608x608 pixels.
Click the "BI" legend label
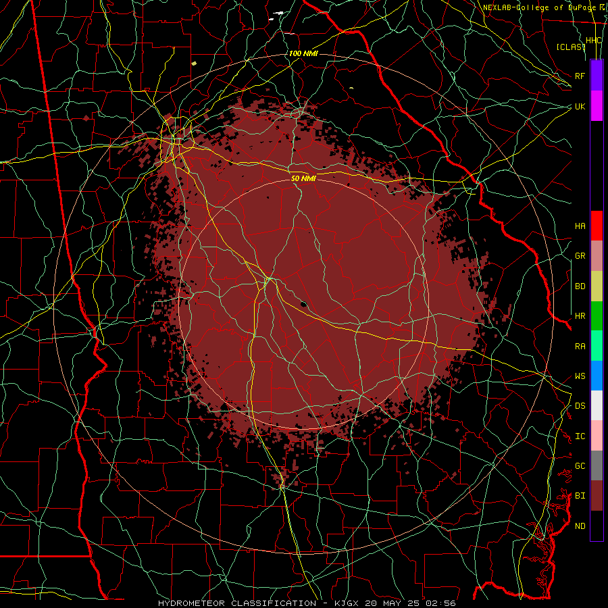click(x=580, y=496)
